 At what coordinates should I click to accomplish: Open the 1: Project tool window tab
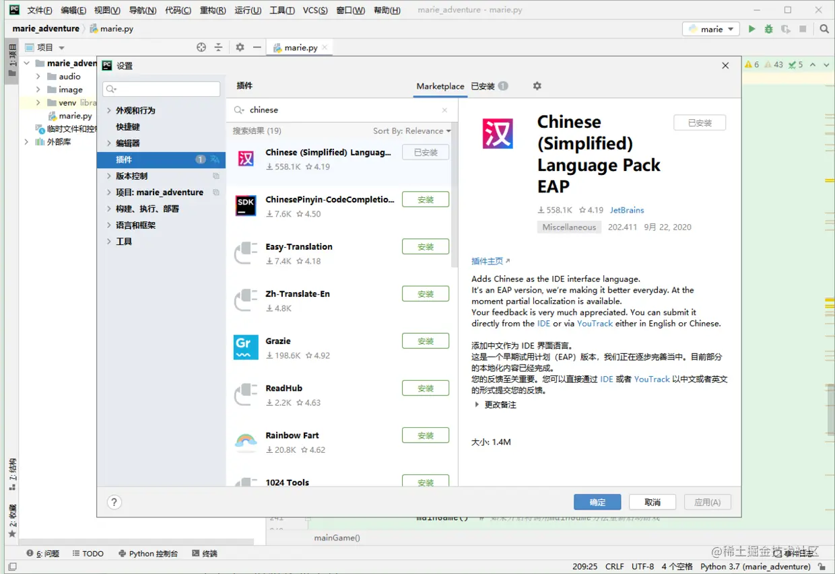(x=12, y=62)
